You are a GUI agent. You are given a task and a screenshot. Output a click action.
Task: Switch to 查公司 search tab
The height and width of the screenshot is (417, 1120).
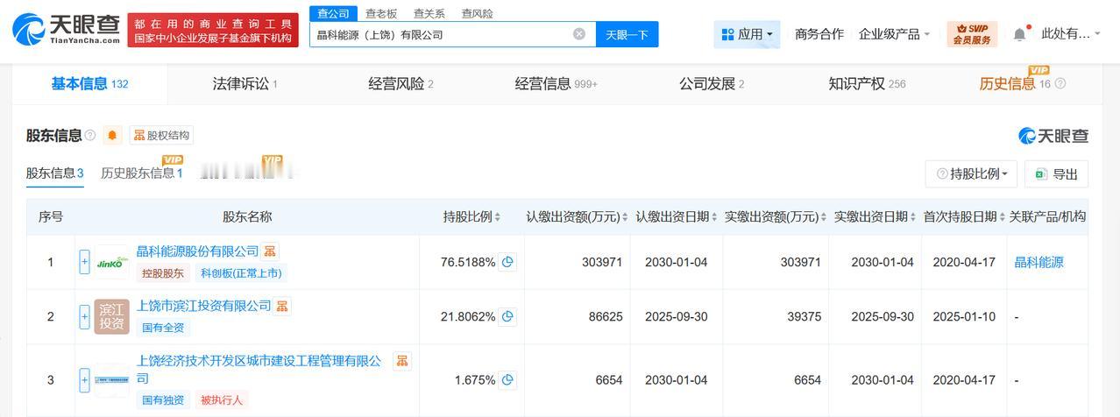(x=333, y=13)
